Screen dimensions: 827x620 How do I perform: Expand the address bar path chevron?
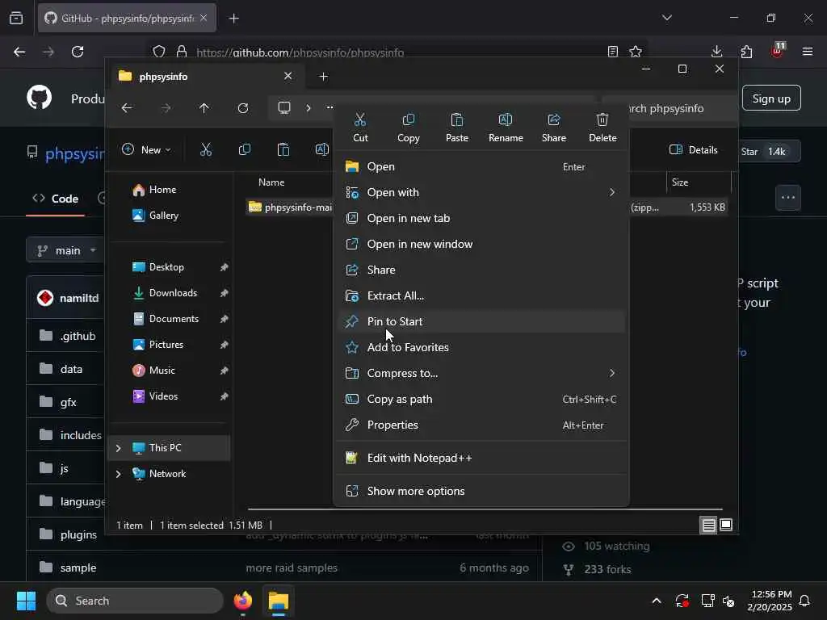(x=308, y=108)
